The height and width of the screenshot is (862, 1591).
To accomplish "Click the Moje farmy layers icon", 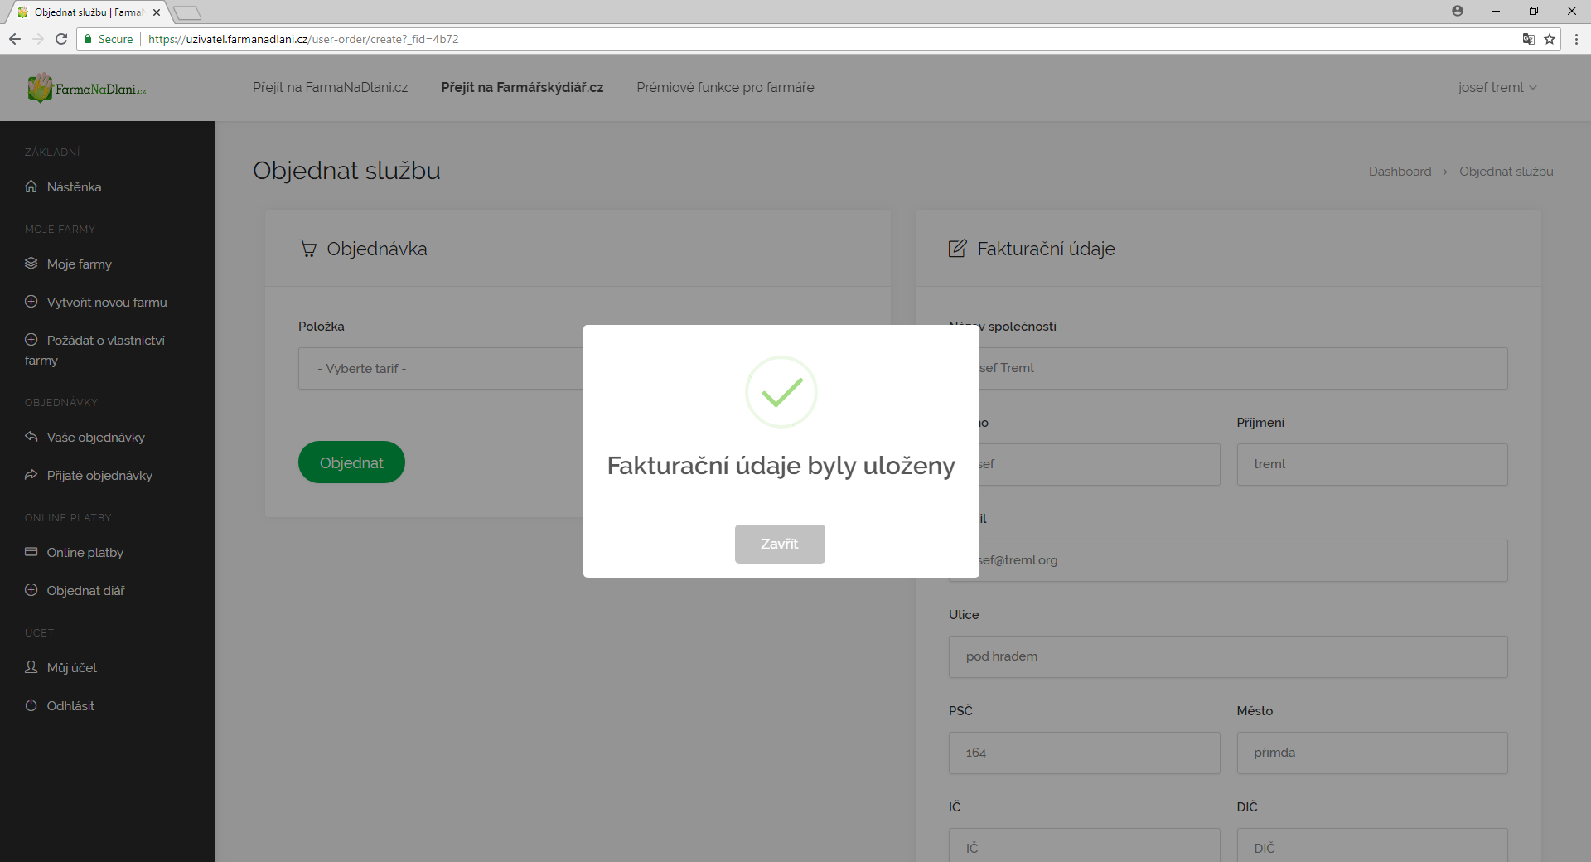I will (31, 264).
